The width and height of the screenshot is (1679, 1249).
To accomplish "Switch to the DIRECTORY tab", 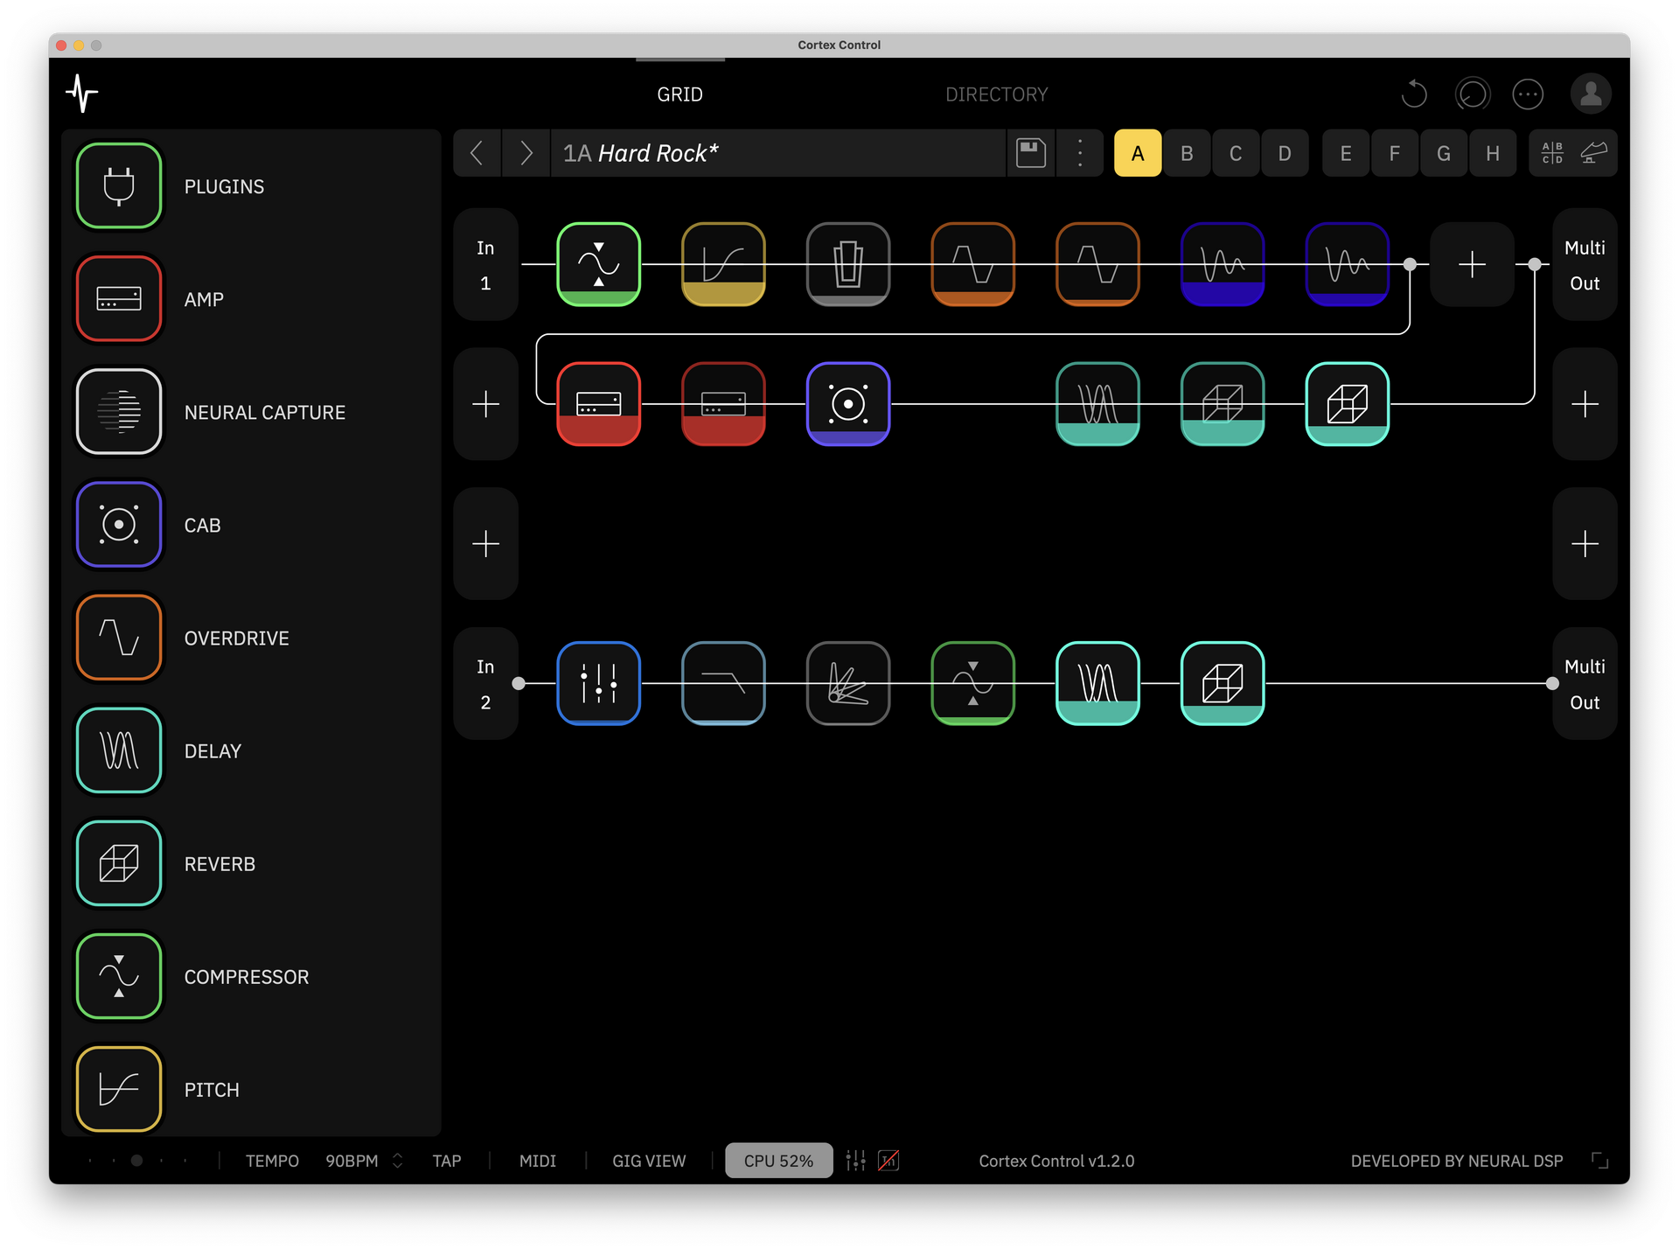I will click(996, 94).
